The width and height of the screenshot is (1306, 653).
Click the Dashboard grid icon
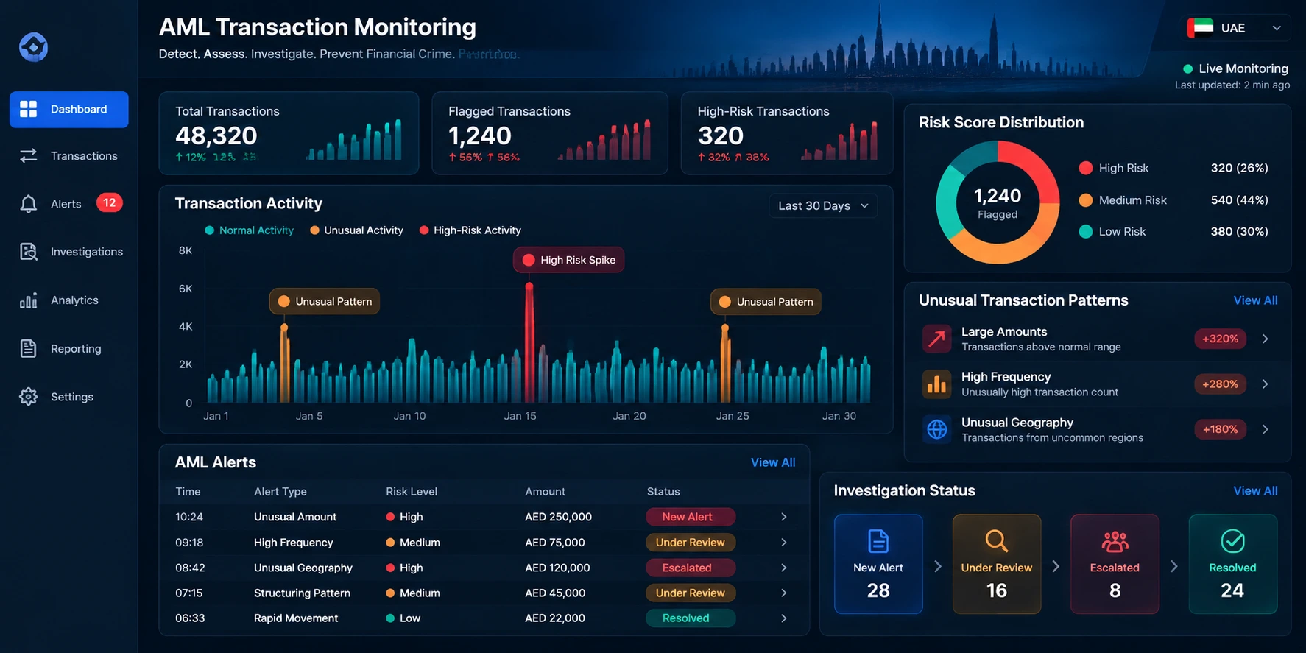(28, 109)
